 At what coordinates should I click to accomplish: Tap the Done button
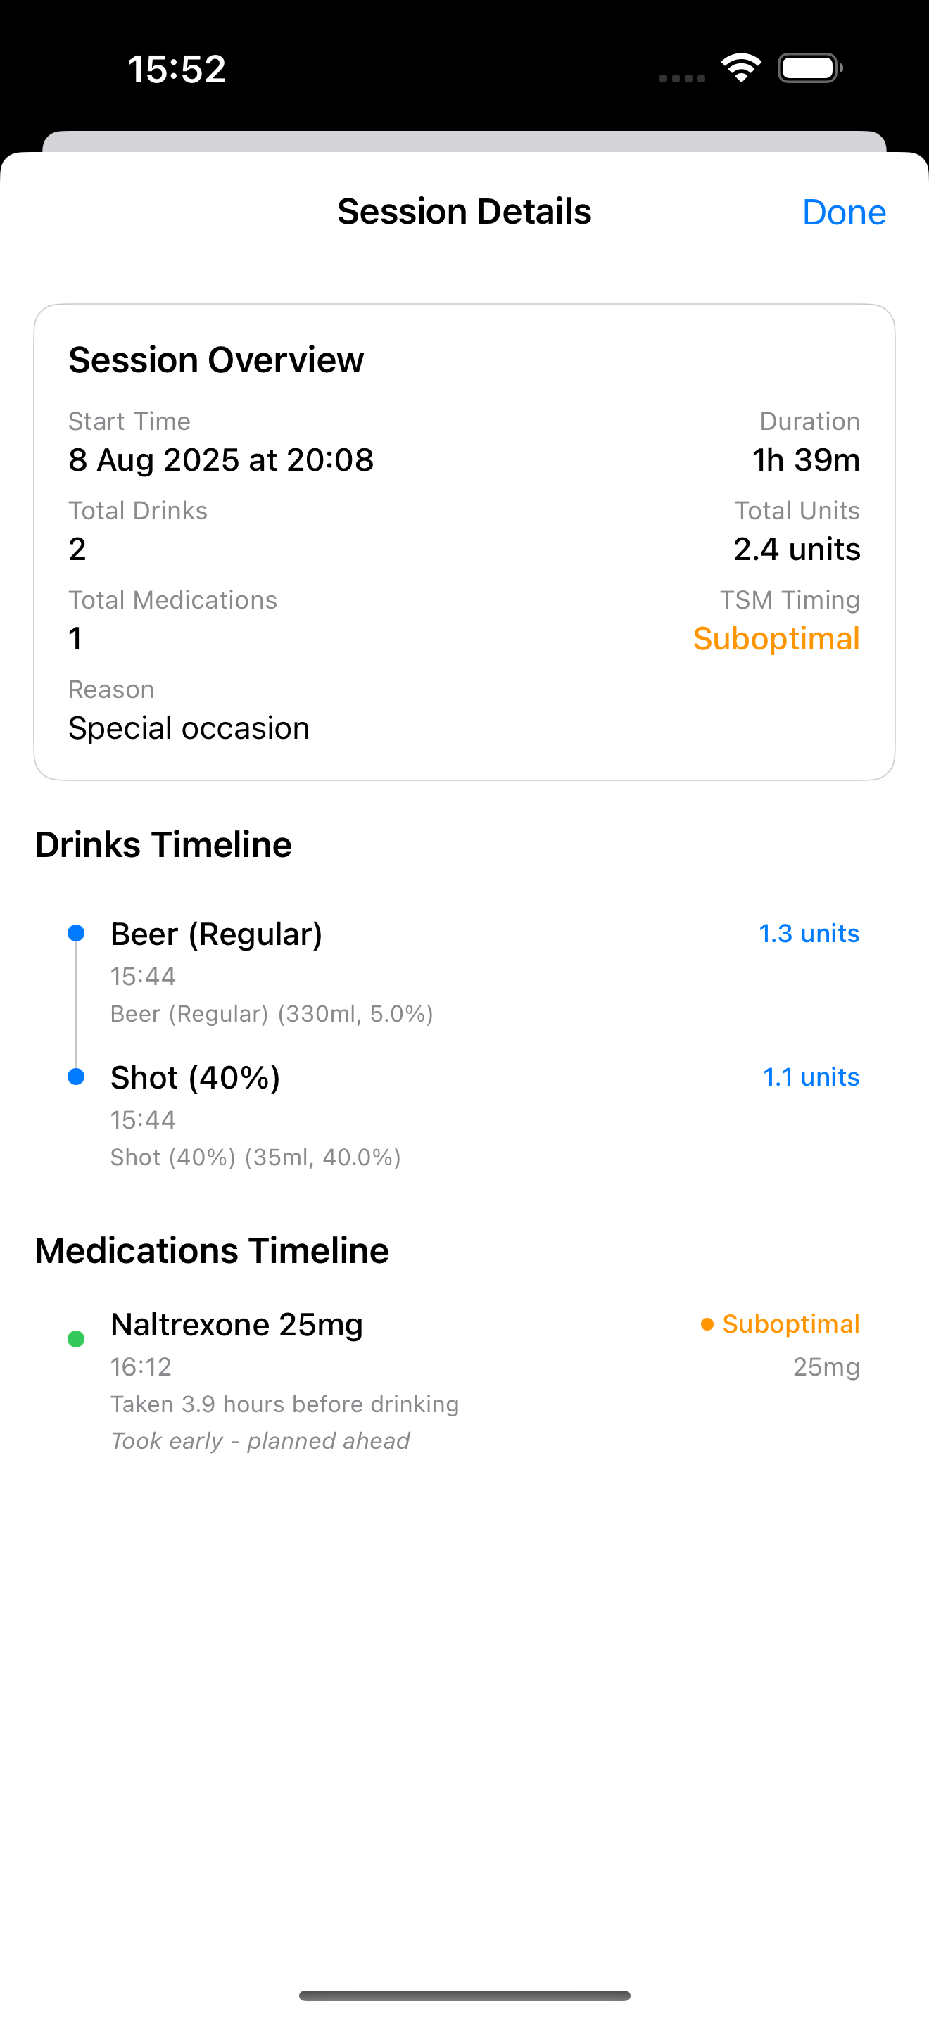click(x=844, y=212)
